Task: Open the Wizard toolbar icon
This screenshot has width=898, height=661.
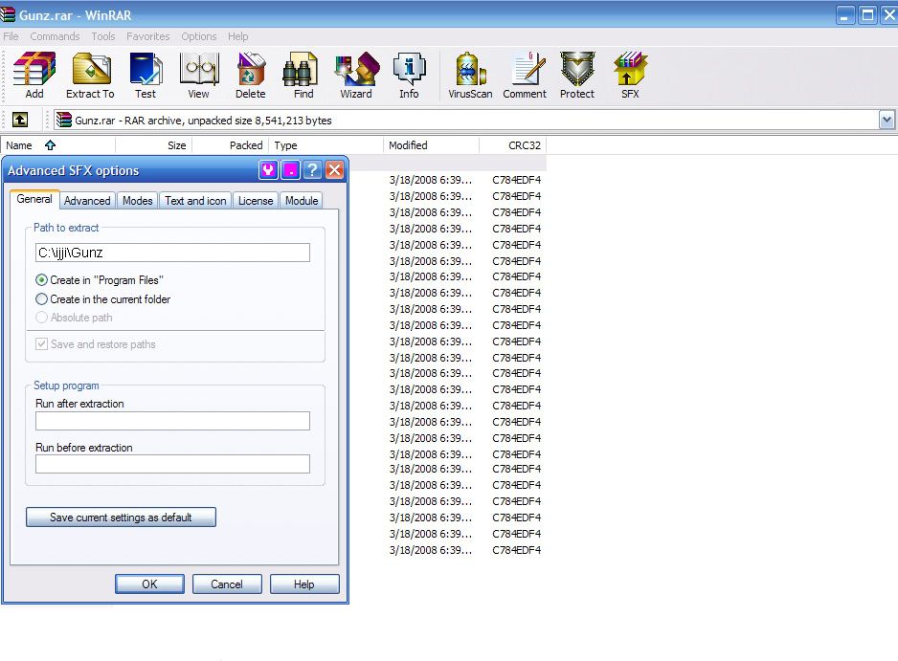Action: pyautogui.click(x=355, y=76)
